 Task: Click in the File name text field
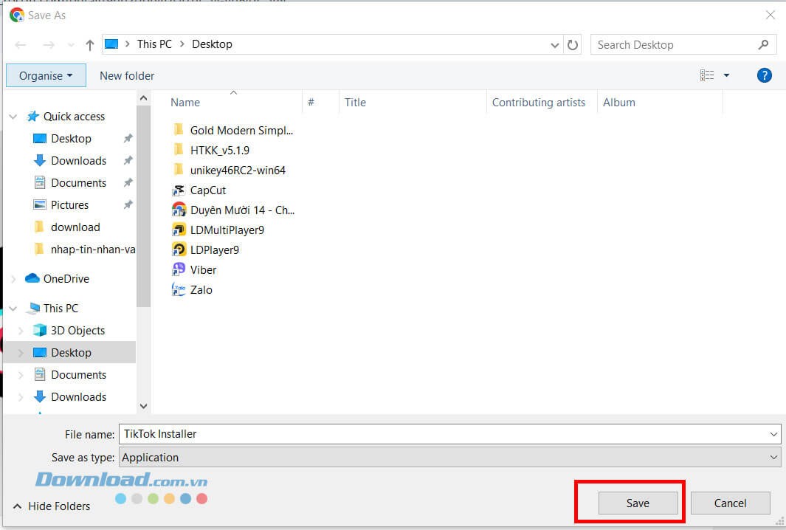pyautogui.click(x=443, y=434)
